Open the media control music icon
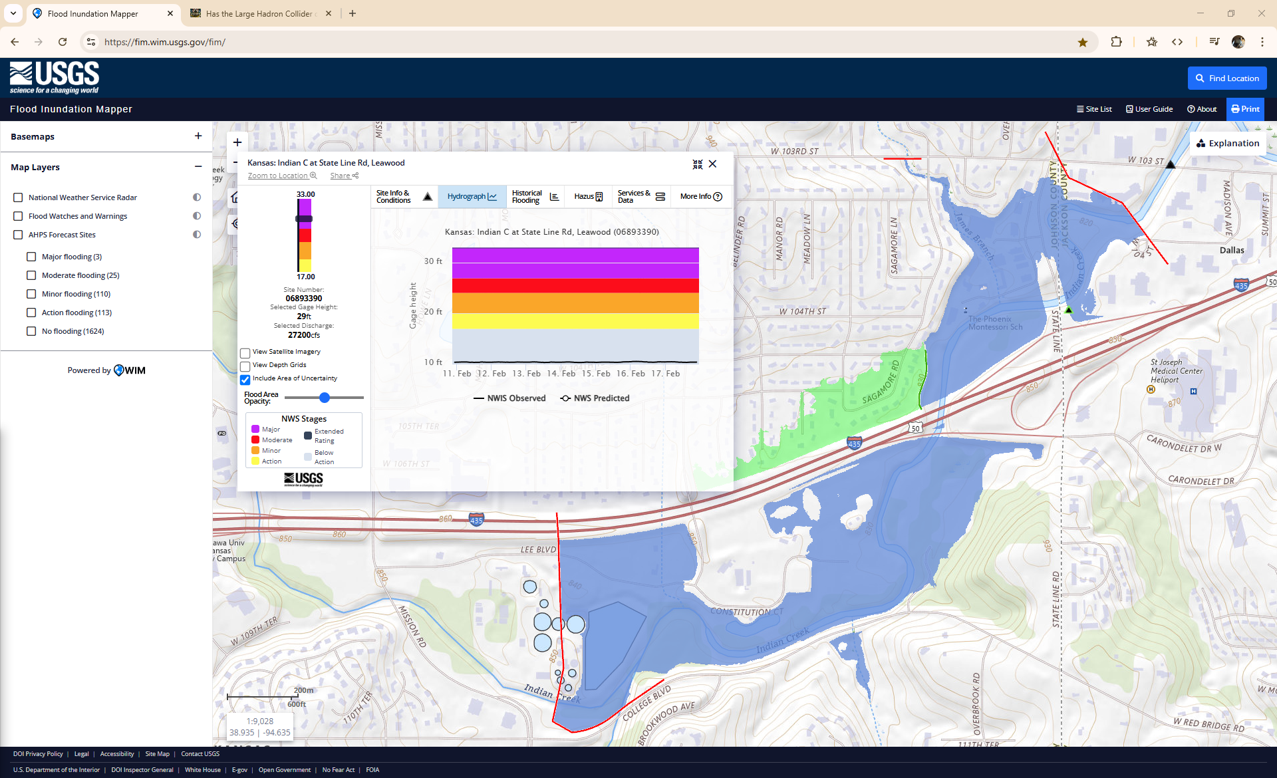This screenshot has width=1277, height=778. (1214, 42)
